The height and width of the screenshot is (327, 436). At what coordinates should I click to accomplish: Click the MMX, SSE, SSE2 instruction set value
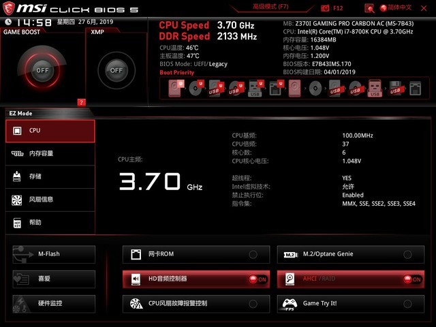coord(379,204)
